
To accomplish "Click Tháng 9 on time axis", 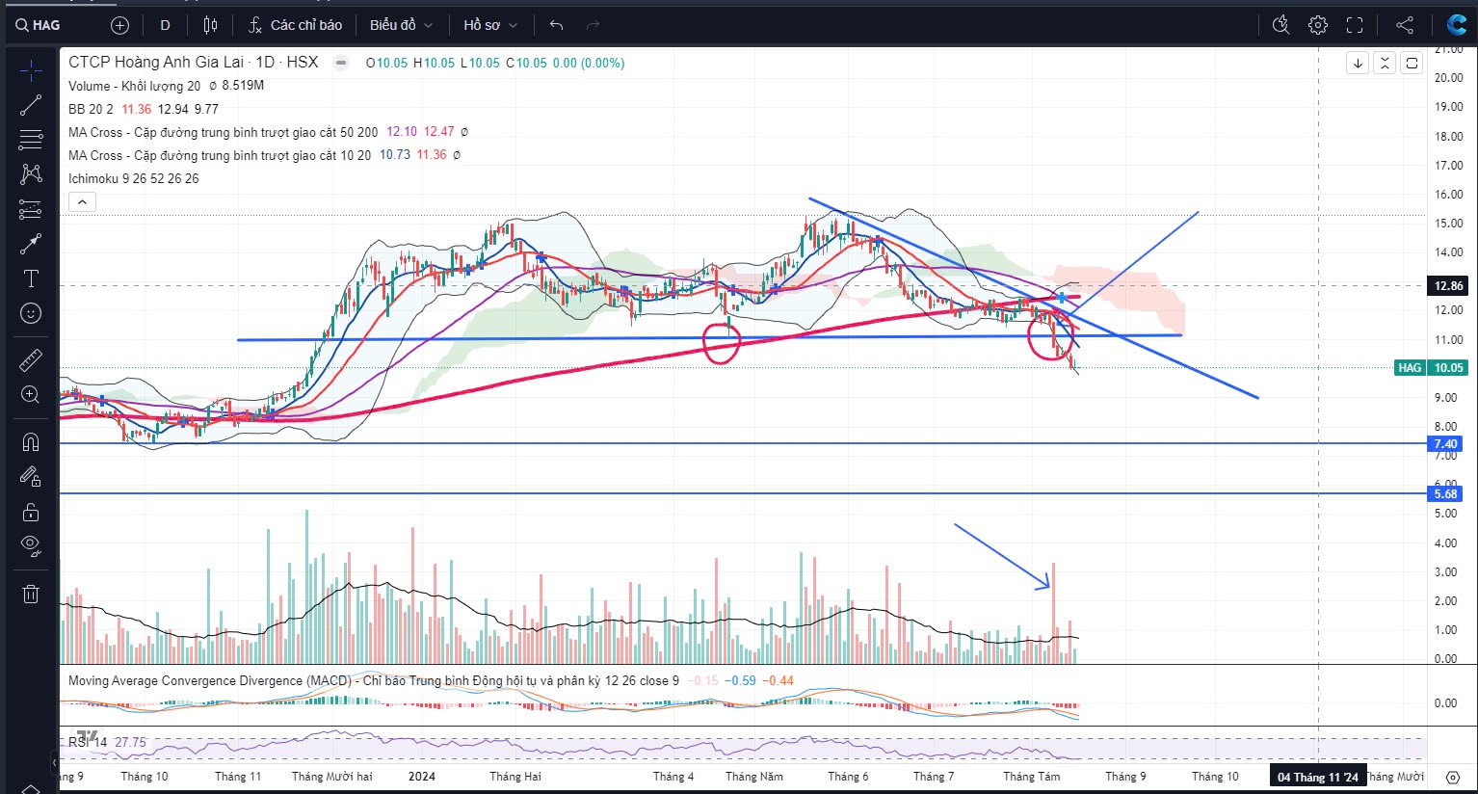I will (1125, 777).
